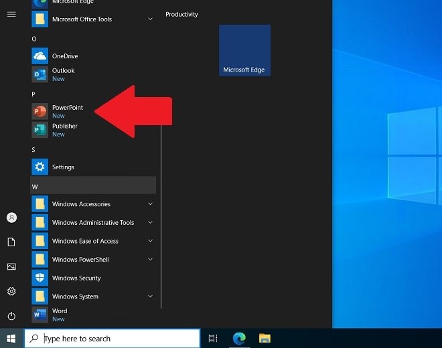This screenshot has height=348, width=442.
Task: Expand the Windows Administrative Tools chevron
Action: [x=150, y=222]
